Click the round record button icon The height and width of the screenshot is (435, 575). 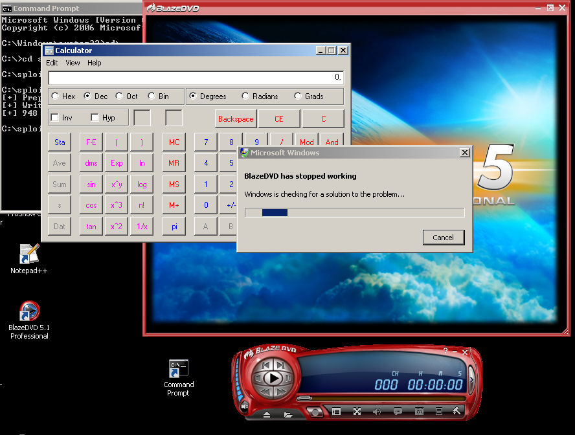(315, 412)
